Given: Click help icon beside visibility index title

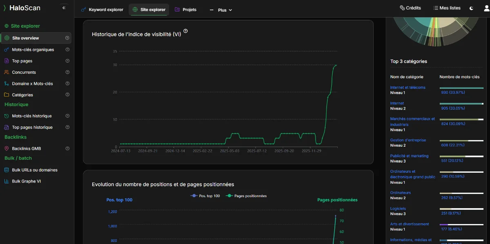Looking at the screenshot, I should coord(186,31).
